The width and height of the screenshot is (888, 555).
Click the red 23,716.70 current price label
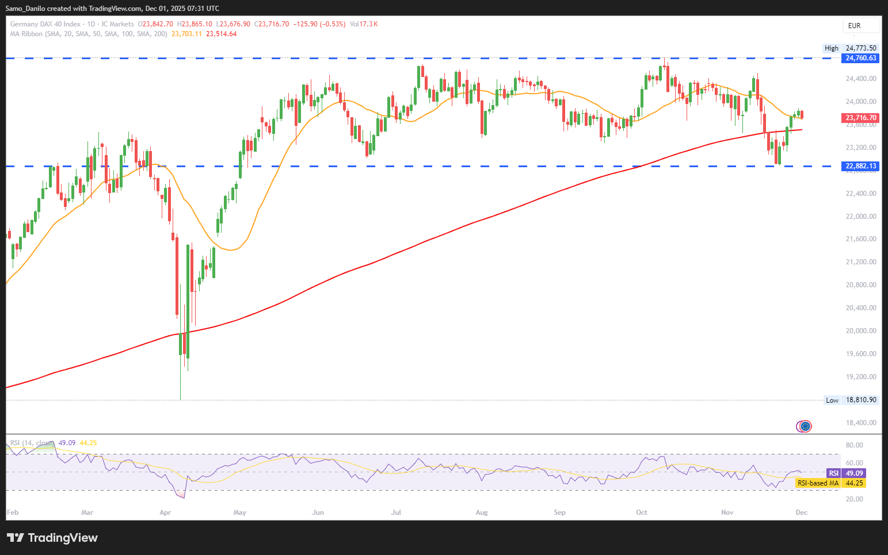coord(860,118)
